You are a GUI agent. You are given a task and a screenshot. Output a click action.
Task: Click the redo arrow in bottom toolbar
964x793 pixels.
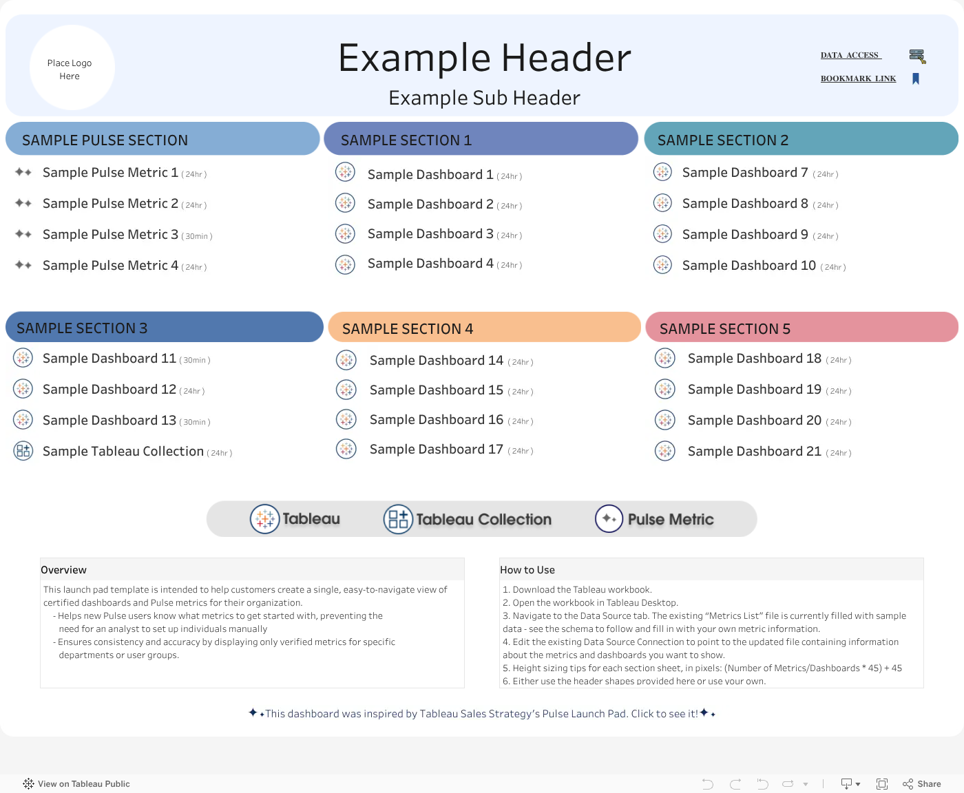[x=735, y=784]
